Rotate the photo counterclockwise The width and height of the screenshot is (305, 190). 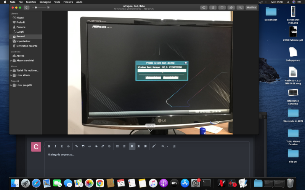point(231,8)
